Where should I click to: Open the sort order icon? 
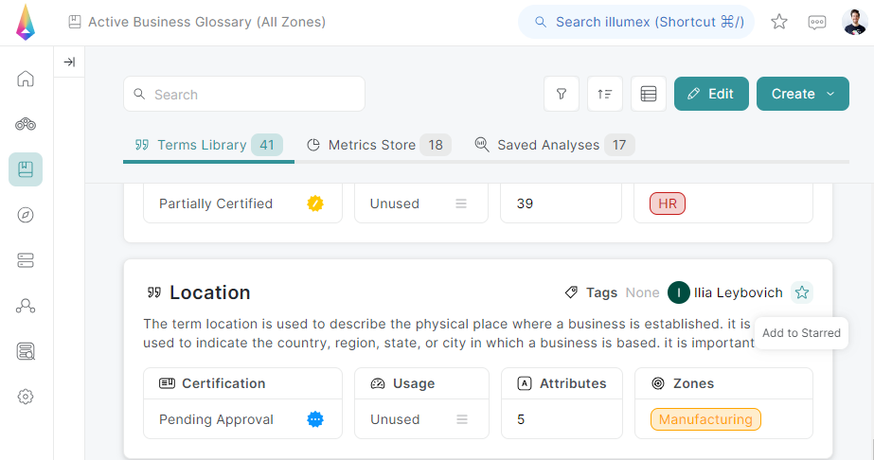pyautogui.click(x=605, y=94)
